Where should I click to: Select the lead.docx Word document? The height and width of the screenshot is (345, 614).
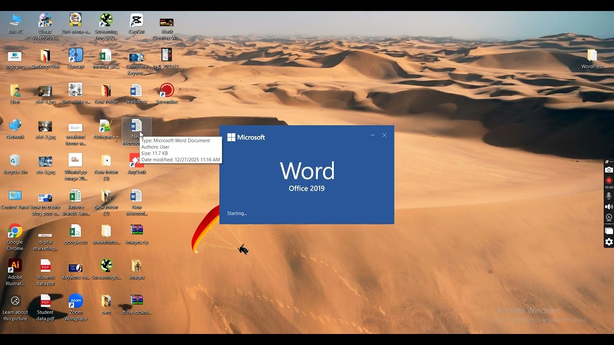136,94
